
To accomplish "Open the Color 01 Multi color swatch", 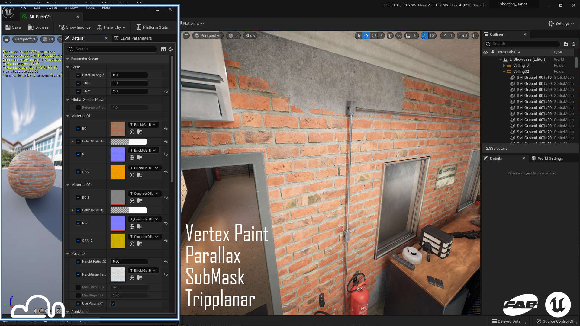I will point(128,142).
